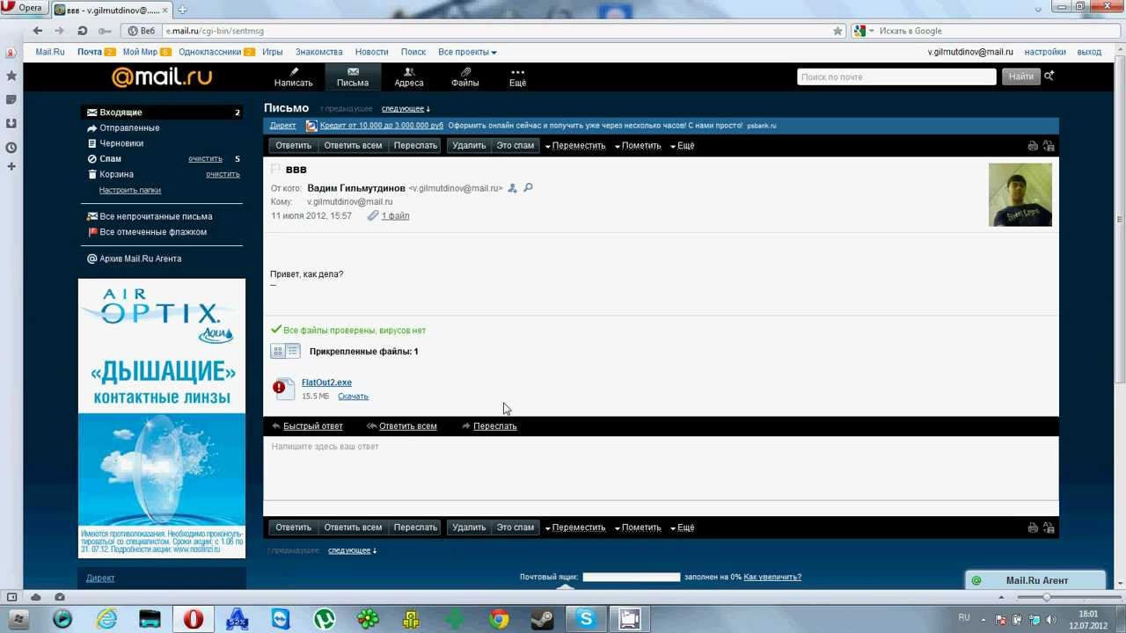Viewport: 1126px width, 633px height.
Task: Click the sender avatar photo
Action: coord(1020,194)
